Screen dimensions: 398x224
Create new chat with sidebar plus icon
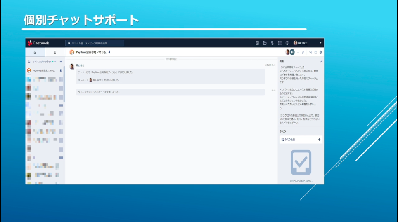click(x=61, y=61)
